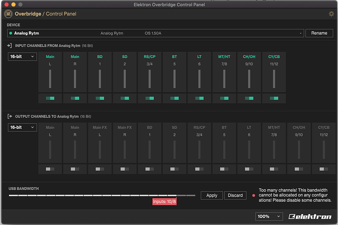Open settings with the gear icon
Image resolution: width=338 pixels, height=225 pixels.
(x=331, y=14)
